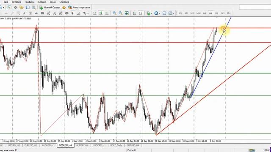Switch chart to line chart
The width and height of the screenshot is (271, 152).
(x=107, y=13)
